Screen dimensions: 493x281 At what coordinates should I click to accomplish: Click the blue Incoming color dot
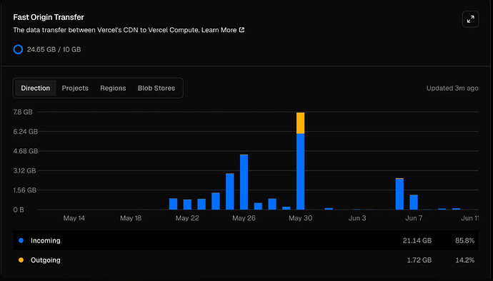(x=21, y=240)
